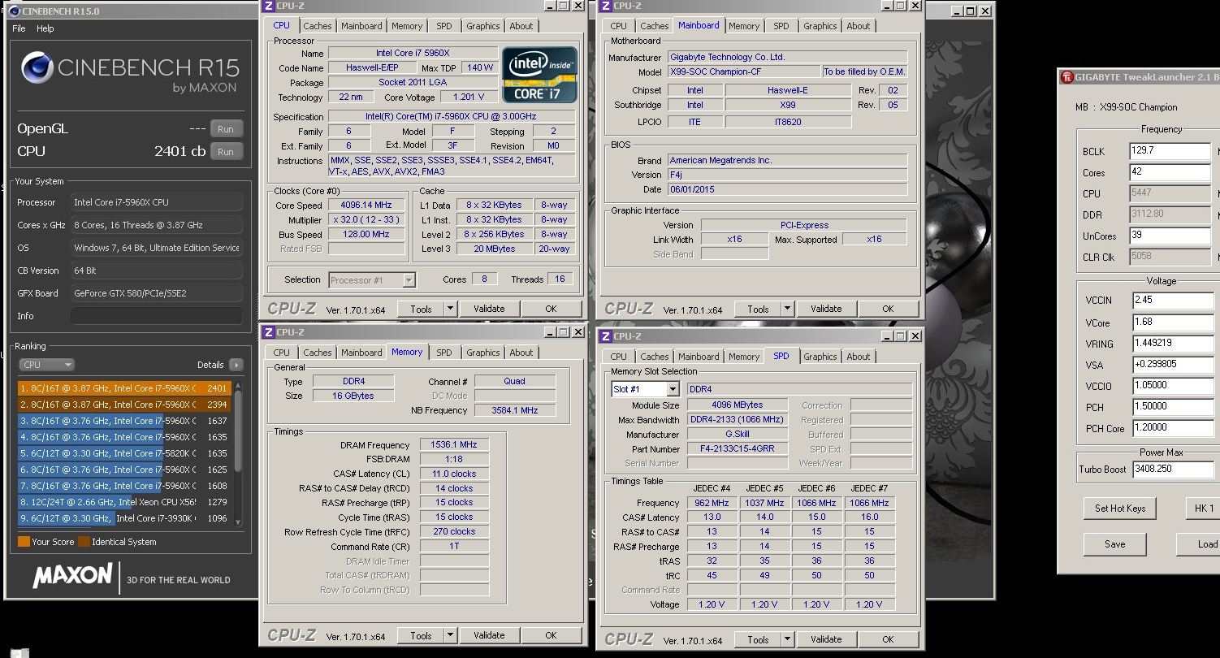Click HK 1 button in TweakLauncher
1220x658 pixels.
tap(1203, 509)
